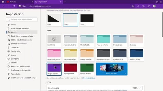Open Reimposta impostazioni section
163x91 pixels.
(22, 66)
